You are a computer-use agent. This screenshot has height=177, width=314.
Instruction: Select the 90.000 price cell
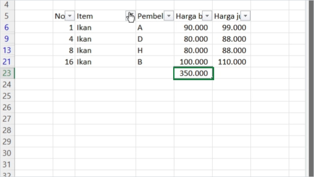[x=193, y=28]
